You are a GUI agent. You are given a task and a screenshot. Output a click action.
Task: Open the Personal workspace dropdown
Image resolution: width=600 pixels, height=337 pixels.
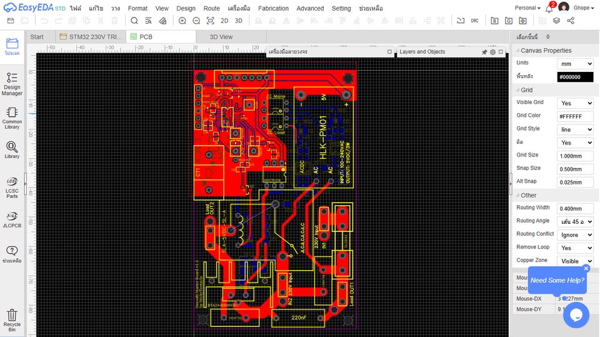[x=527, y=8]
